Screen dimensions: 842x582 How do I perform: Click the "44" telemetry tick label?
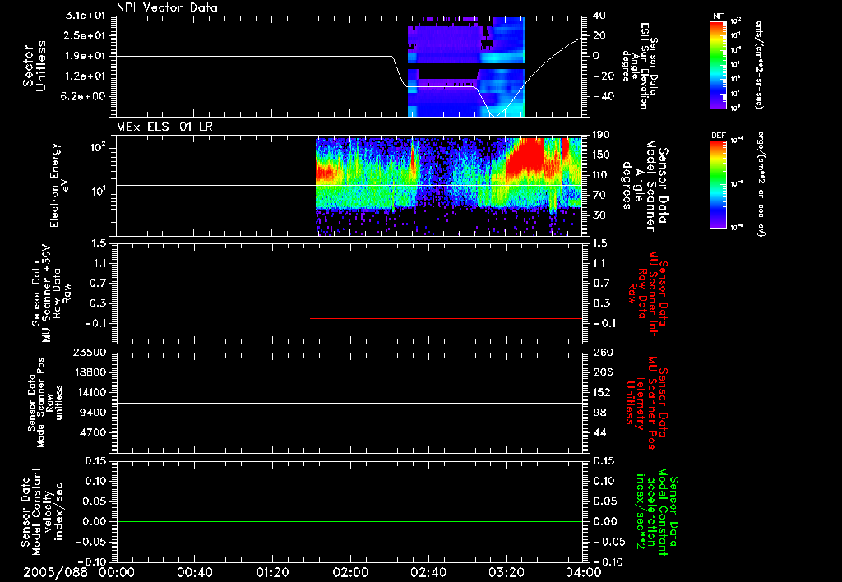coord(599,432)
